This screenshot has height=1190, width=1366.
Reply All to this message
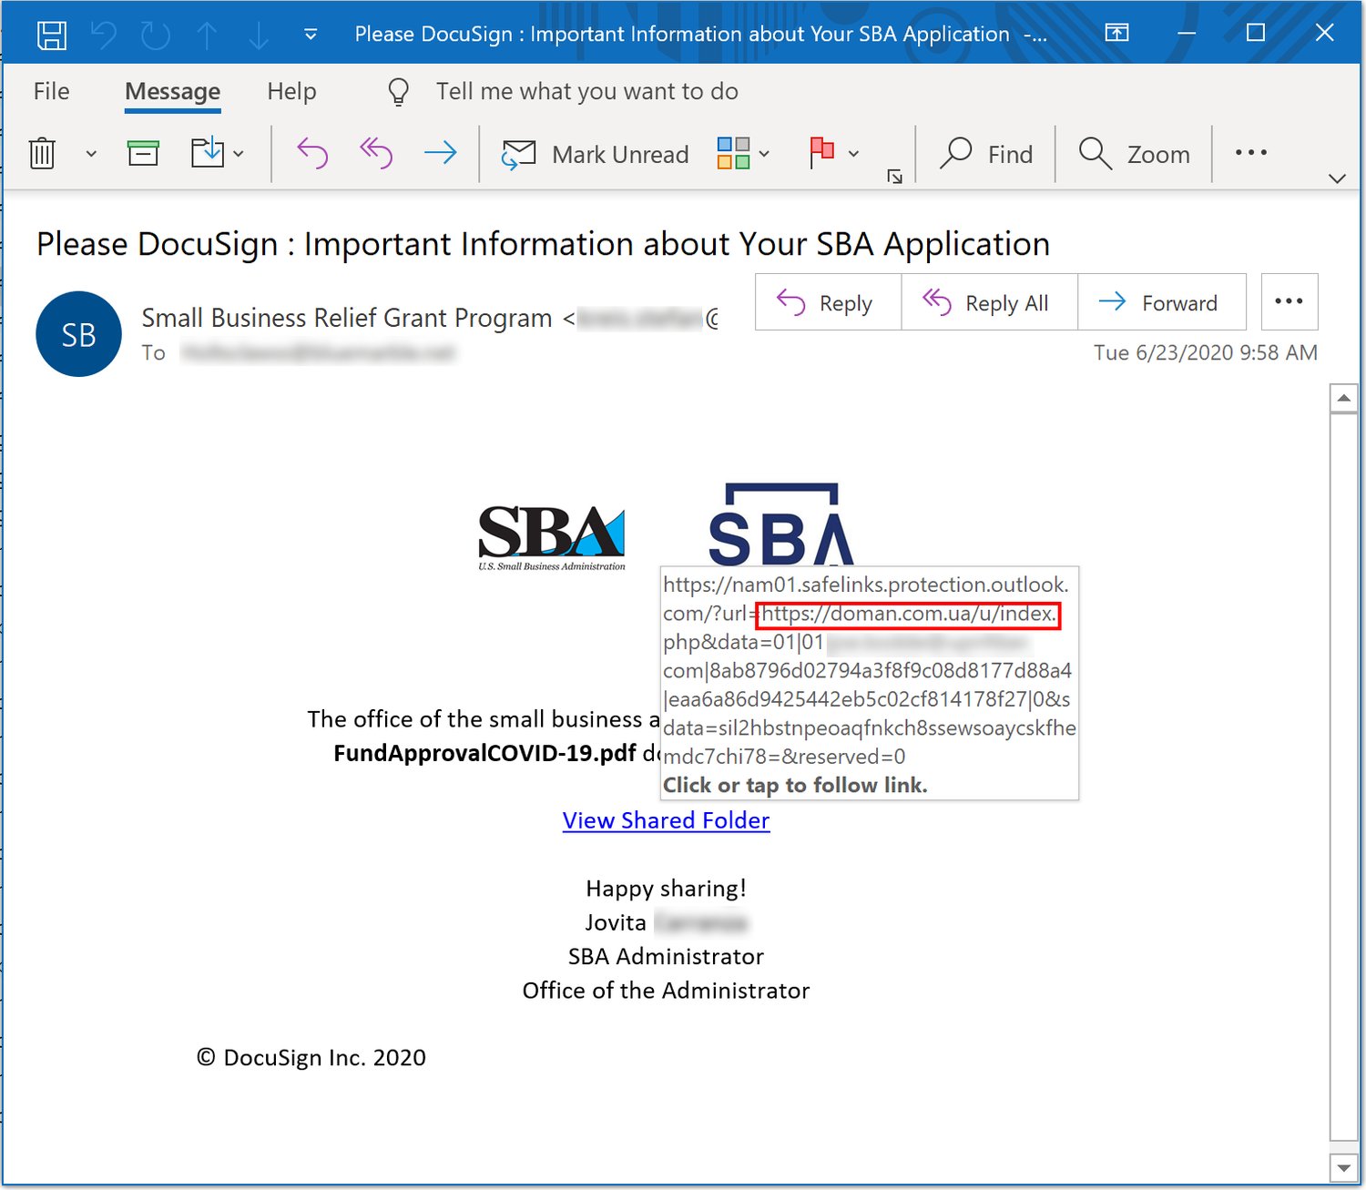tap(989, 302)
